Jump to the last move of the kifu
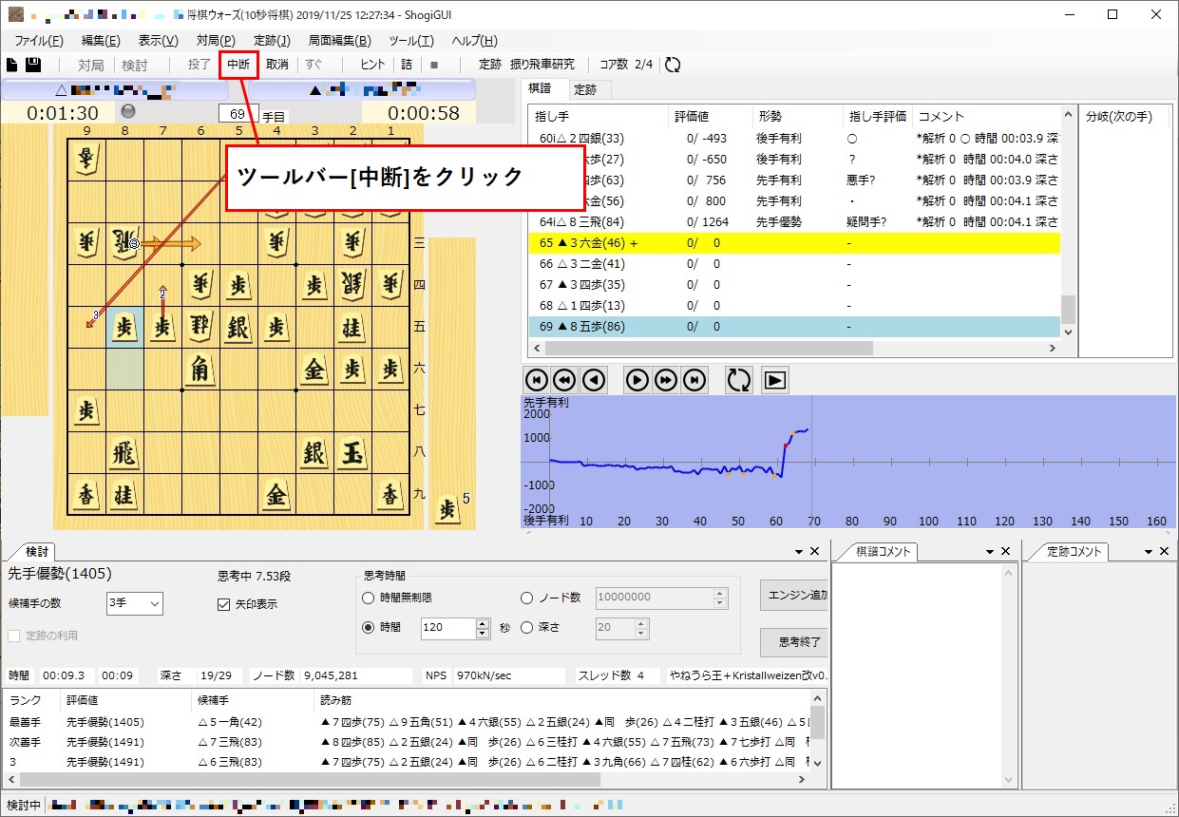The height and width of the screenshot is (817, 1179). coord(694,380)
